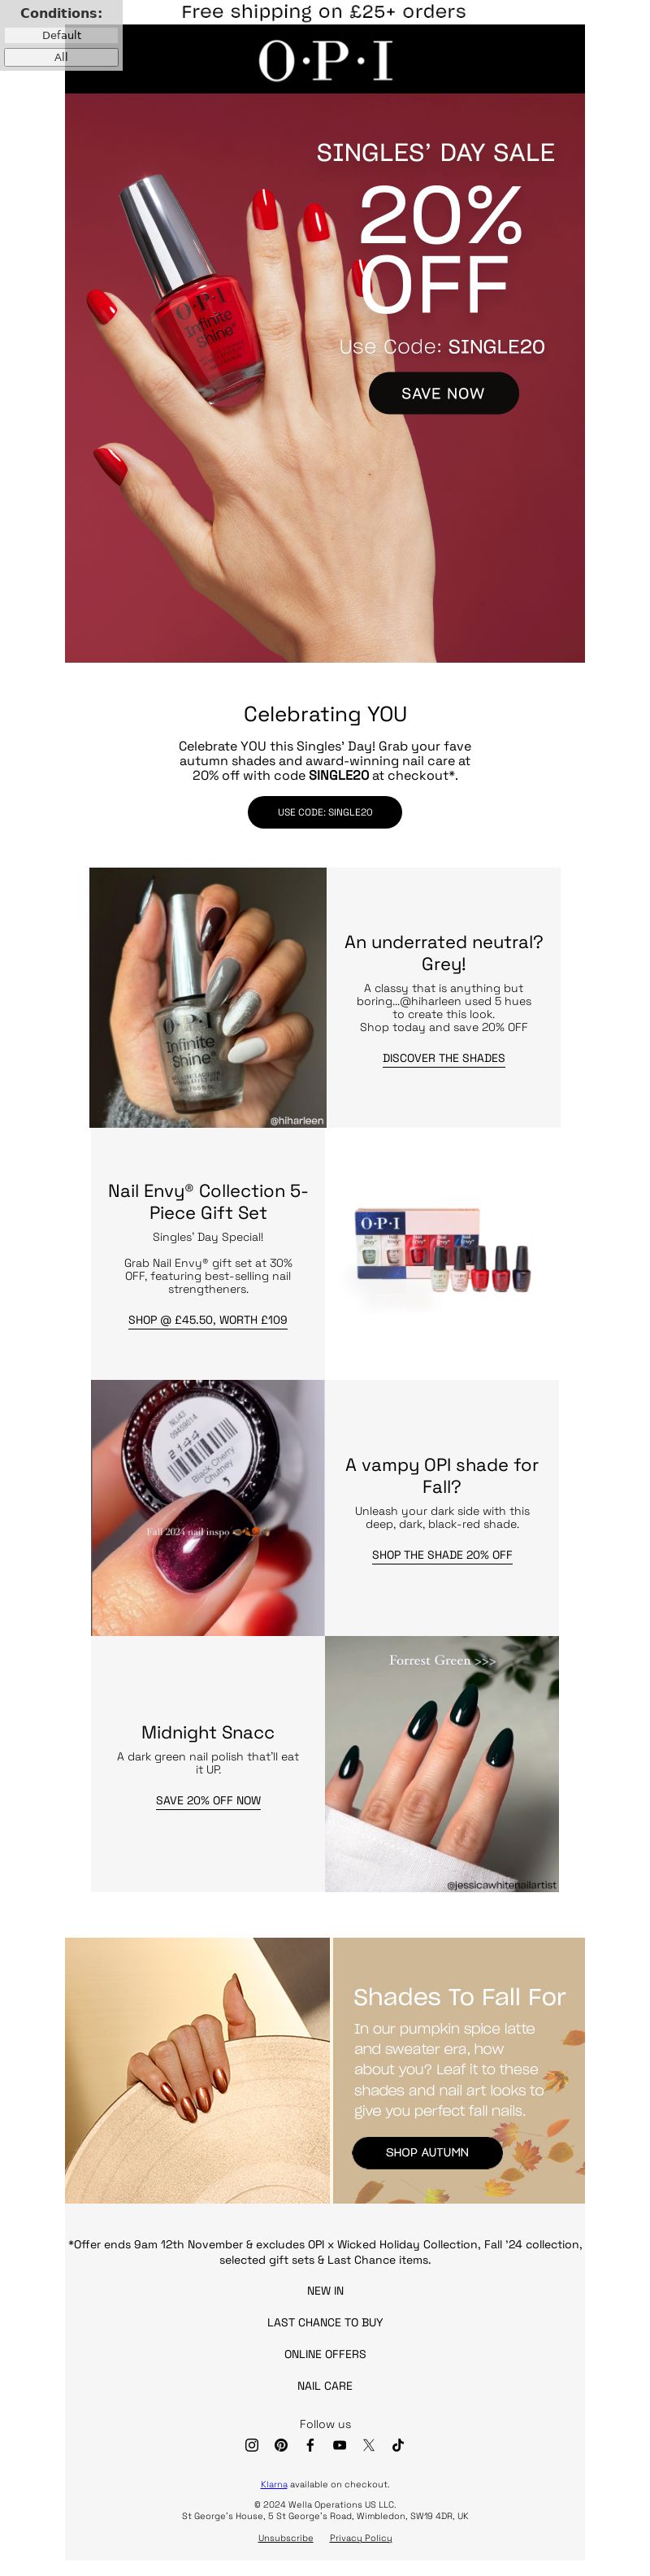Open the TikTok social icon
Viewport: 650px width, 2576px height.
397,2444
